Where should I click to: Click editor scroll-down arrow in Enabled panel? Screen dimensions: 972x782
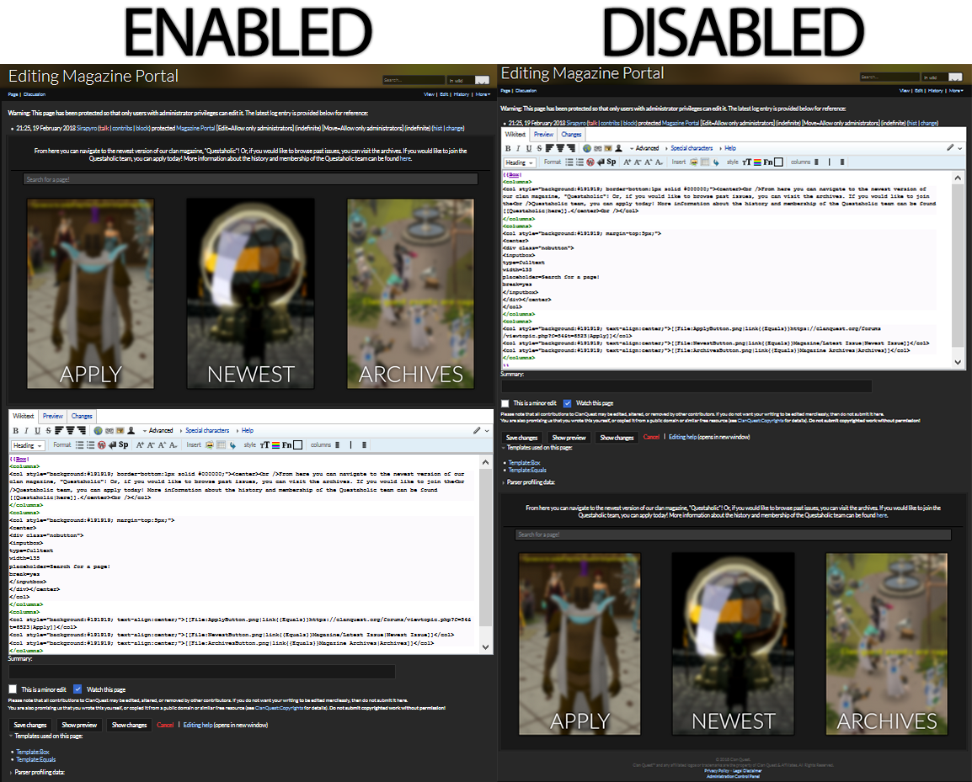click(x=485, y=647)
